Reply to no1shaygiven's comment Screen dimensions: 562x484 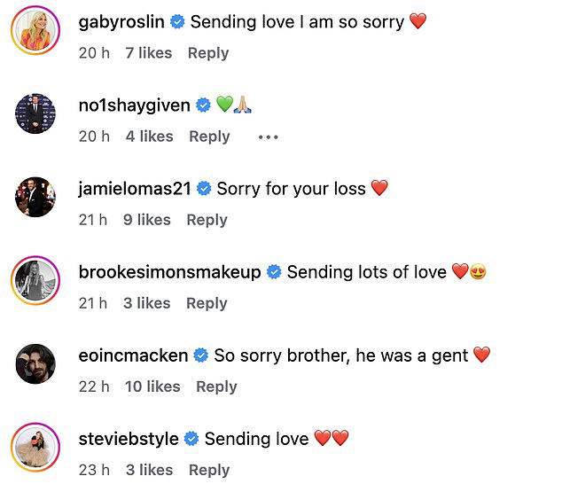coord(209,137)
